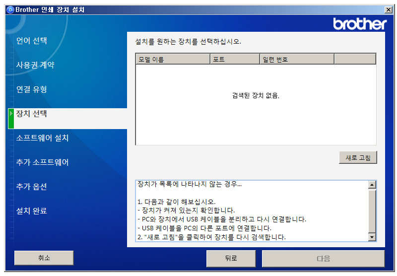Select the 장치 선택 step
This screenshot has width=397, height=276.
tap(31, 114)
